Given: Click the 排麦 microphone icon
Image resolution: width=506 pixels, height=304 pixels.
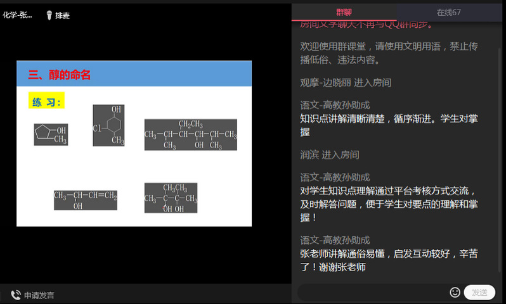Looking at the screenshot, I should 49,15.
